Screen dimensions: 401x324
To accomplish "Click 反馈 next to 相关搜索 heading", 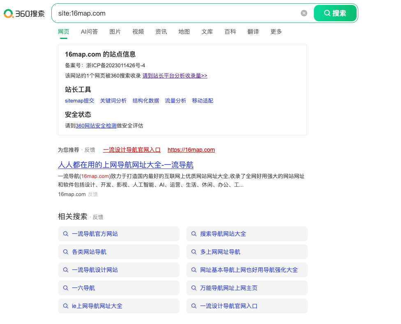I will pyautogui.click(x=98, y=217).
